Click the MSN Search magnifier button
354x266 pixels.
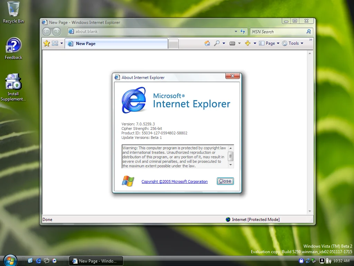point(309,32)
